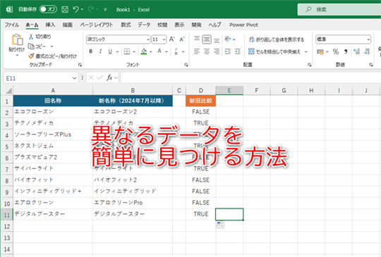The image size is (381, 257).
Task: Click the Cut scissors icon
Action: (x=31, y=37)
